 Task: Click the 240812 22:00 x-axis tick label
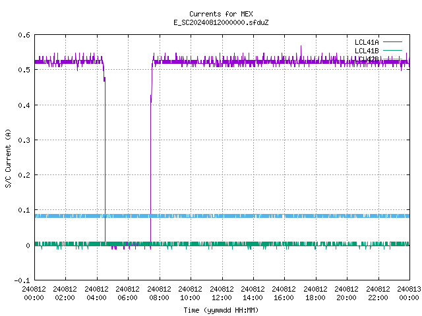(378, 294)
